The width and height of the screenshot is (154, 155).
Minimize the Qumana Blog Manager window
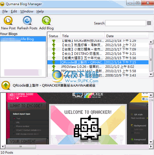pos(130,3)
